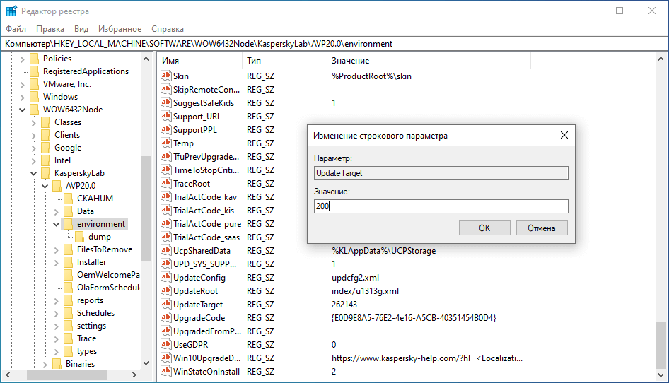Image resolution: width=669 pixels, height=383 pixels.
Task: Select the index/u1313g.xml value cell
Action: (x=365, y=291)
